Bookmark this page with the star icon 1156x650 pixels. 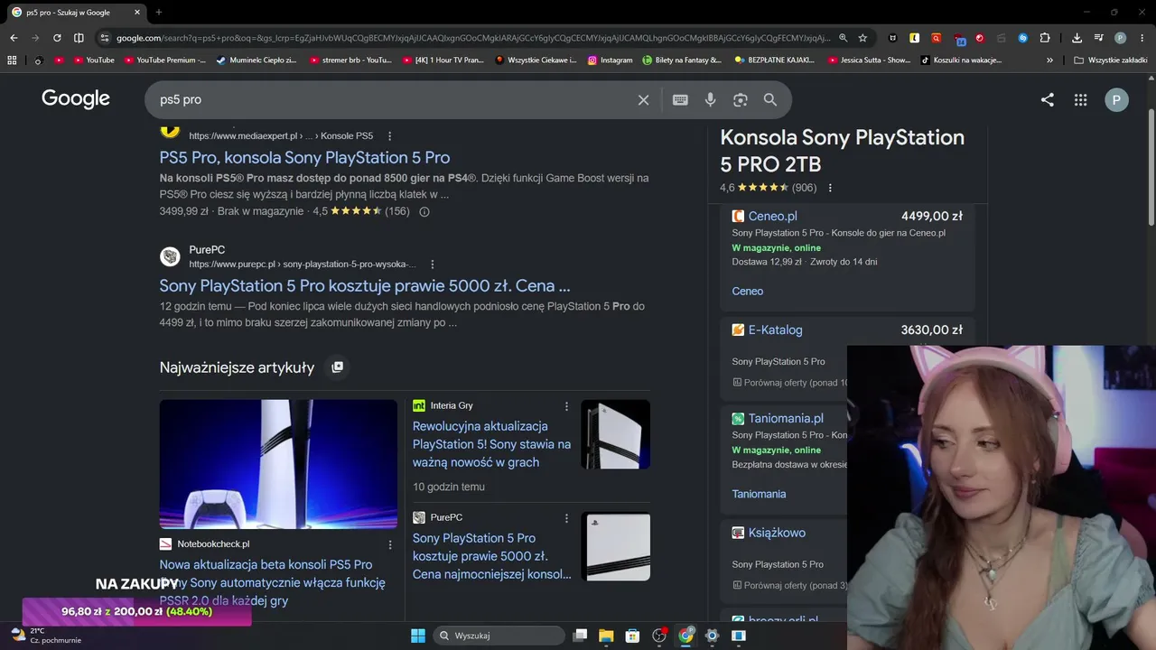click(x=862, y=38)
